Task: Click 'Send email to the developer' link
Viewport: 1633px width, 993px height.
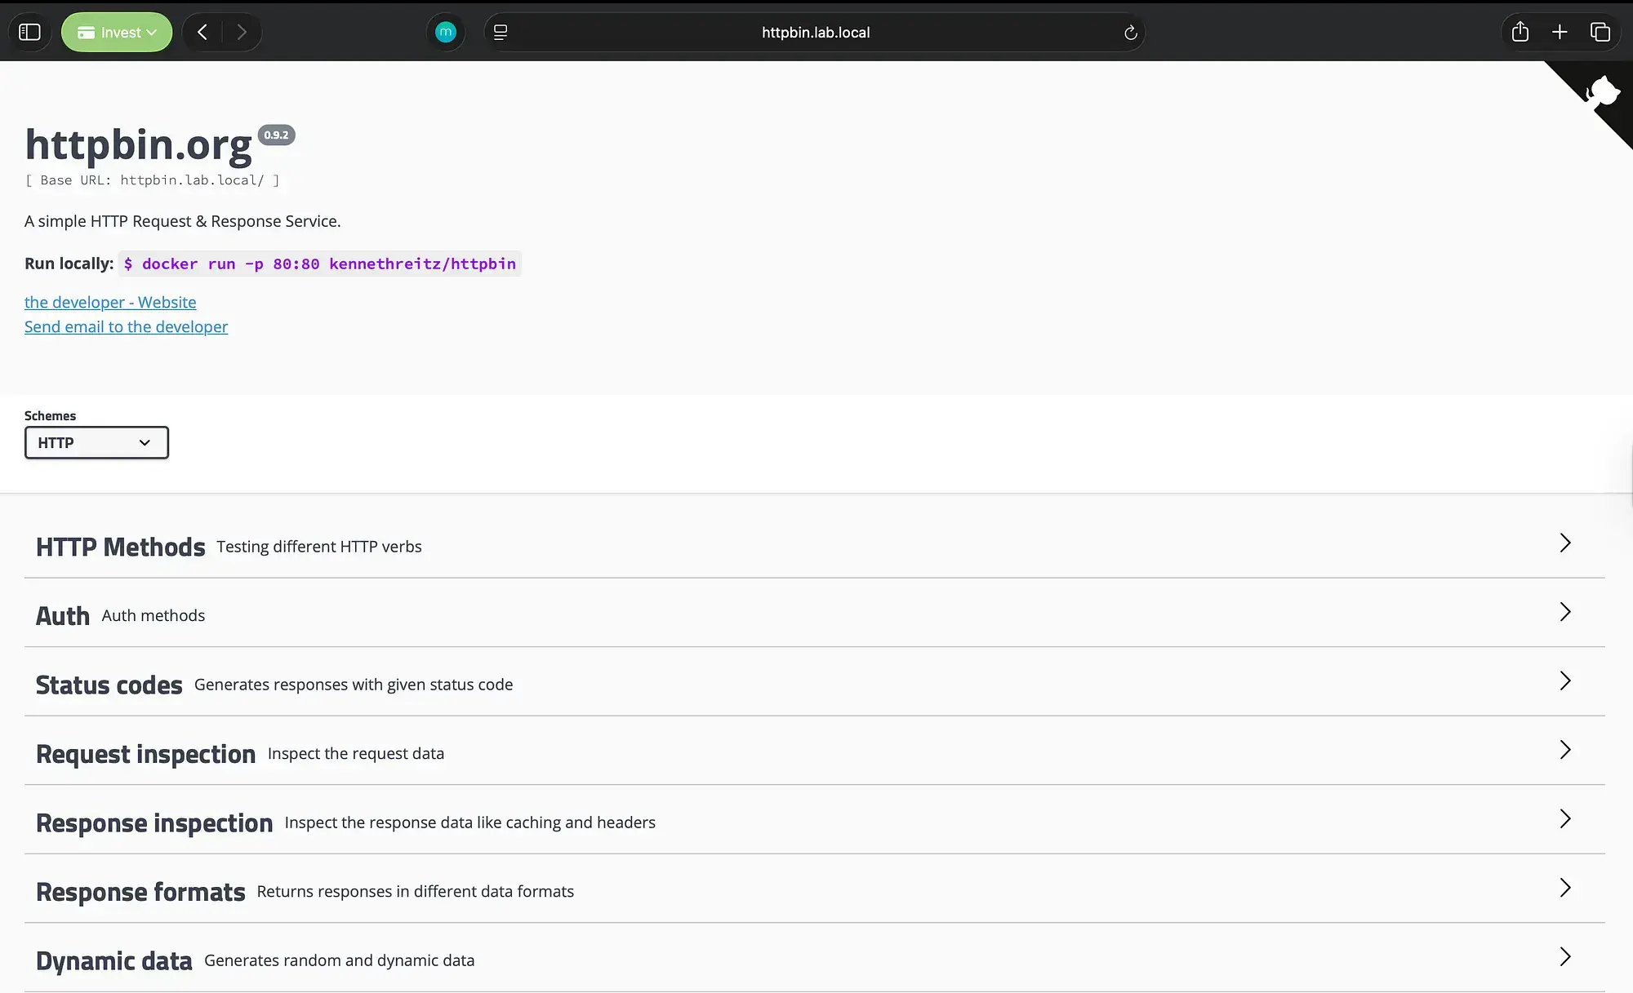Action: tap(126, 326)
